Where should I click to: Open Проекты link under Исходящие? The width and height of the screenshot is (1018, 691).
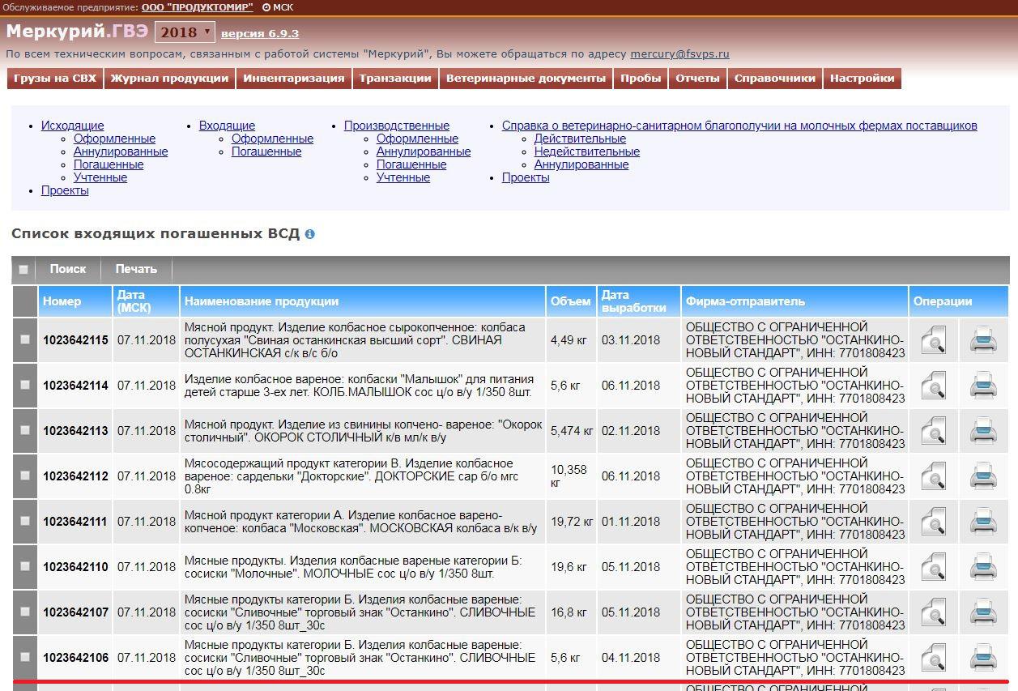tap(65, 190)
